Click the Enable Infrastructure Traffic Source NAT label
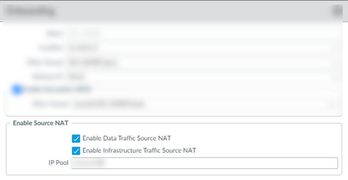 coord(139,150)
